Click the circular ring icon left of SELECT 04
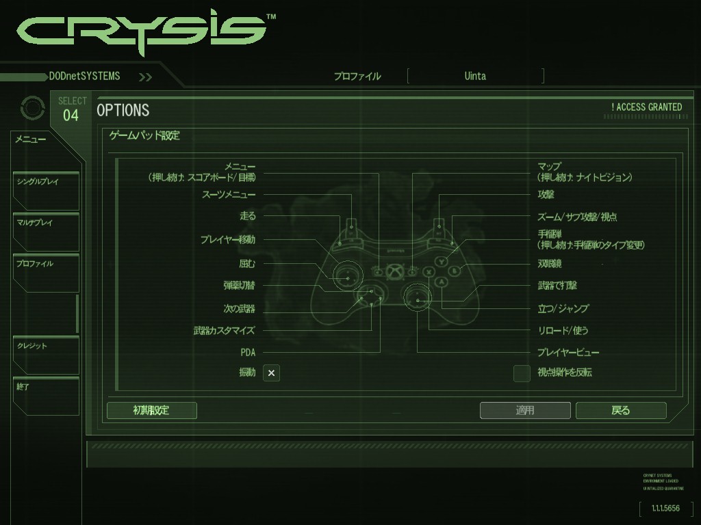Viewport: 701px width, 525px height. pos(33,108)
